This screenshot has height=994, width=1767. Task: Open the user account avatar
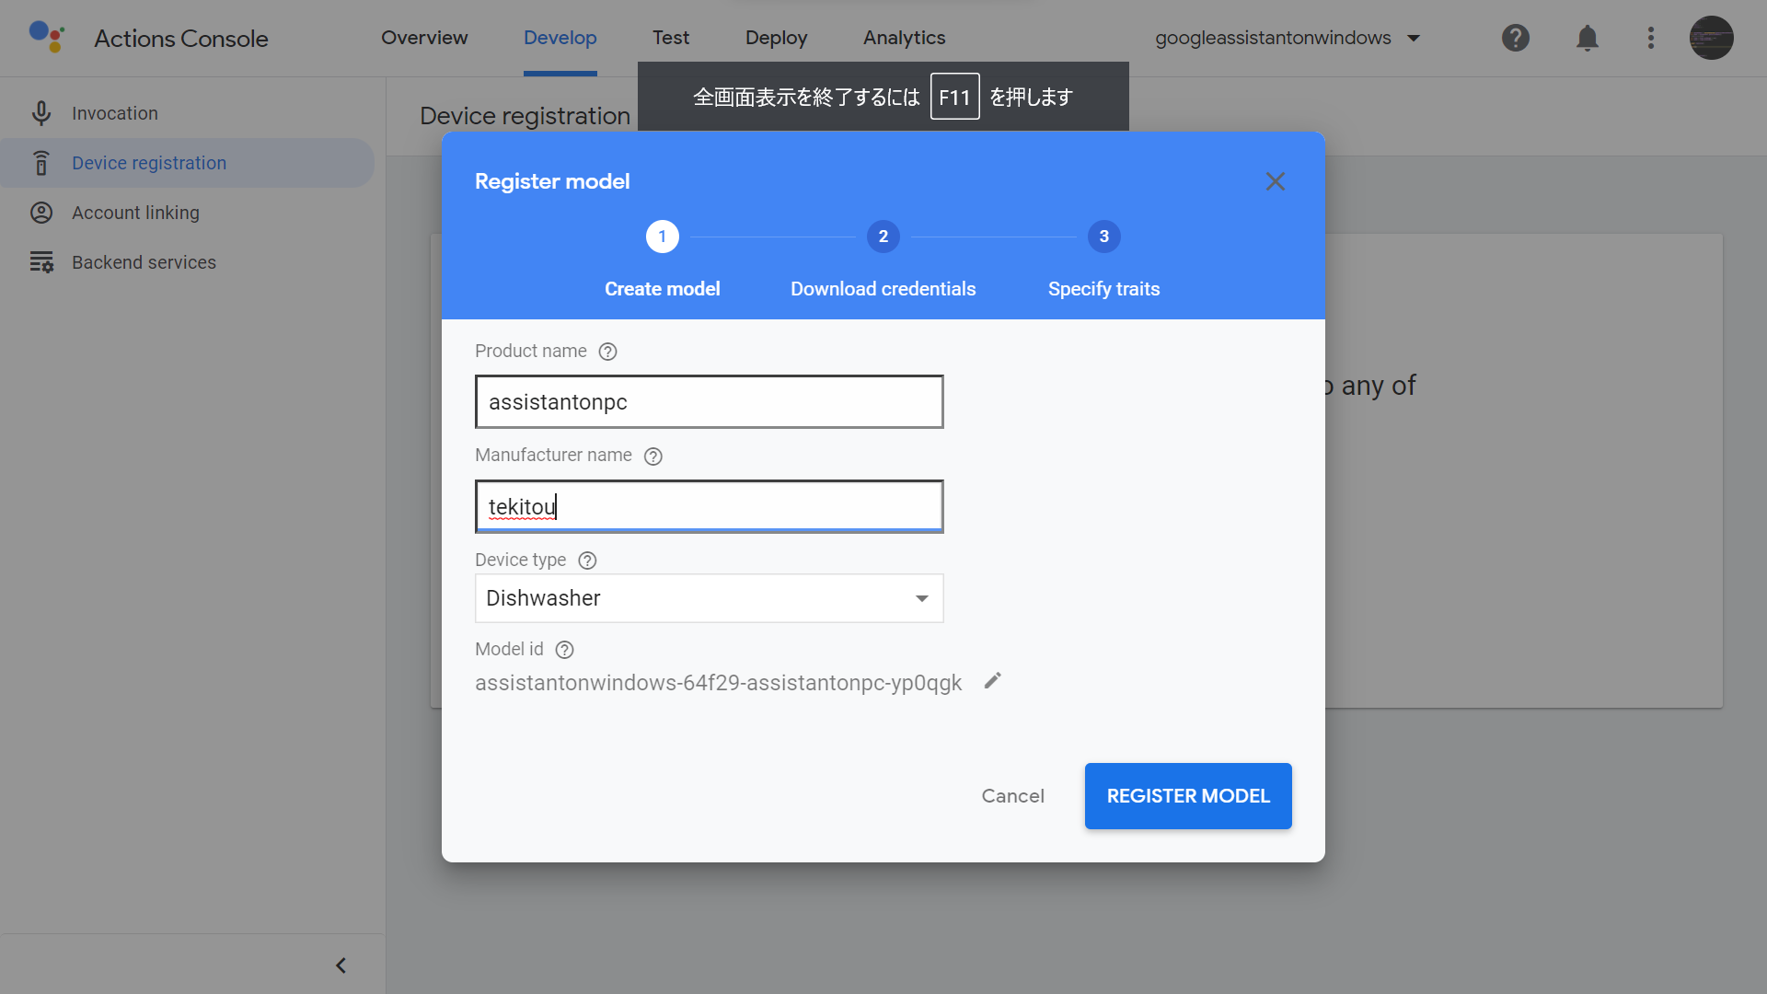point(1711,38)
